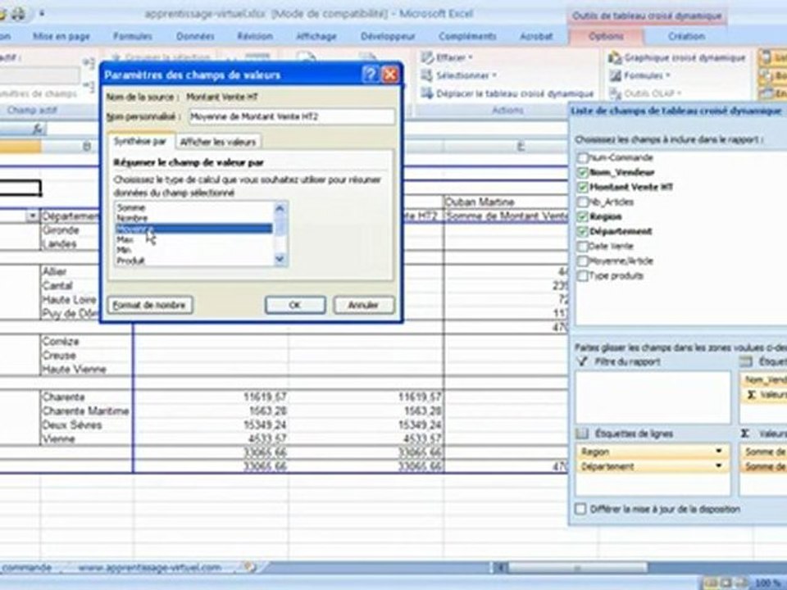Choose Min in the calculation list
Screen dimensions: 787x590
click(195, 250)
